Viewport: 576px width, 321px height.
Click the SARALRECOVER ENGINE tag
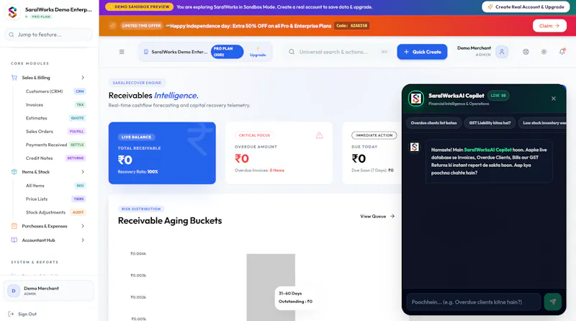tap(137, 83)
